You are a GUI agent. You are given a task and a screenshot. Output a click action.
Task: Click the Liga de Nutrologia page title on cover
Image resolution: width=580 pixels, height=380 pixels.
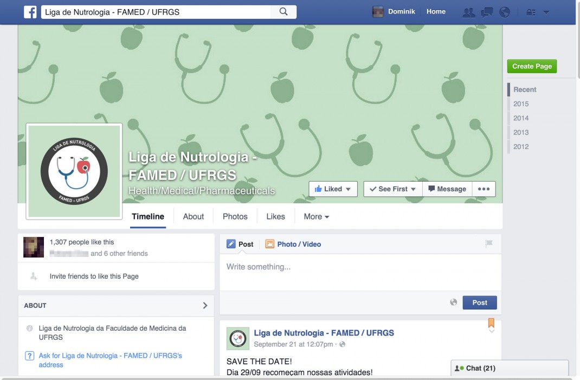(x=192, y=166)
